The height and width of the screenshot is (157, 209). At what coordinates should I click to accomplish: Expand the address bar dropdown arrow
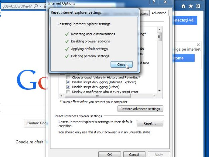click(40, 6)
